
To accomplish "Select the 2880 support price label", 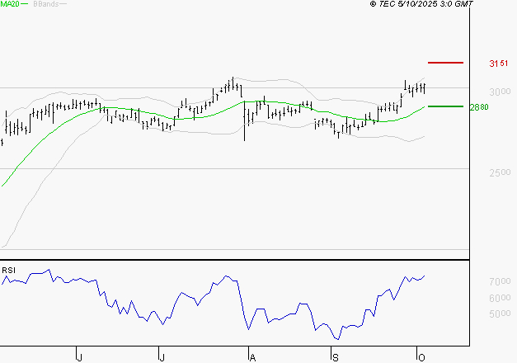I will coord(479,107).
